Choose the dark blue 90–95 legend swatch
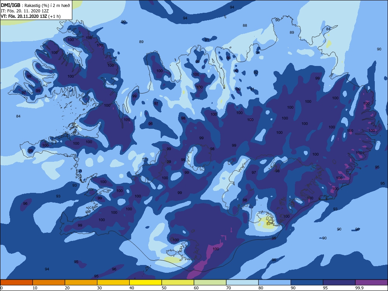 coord(307,282)
